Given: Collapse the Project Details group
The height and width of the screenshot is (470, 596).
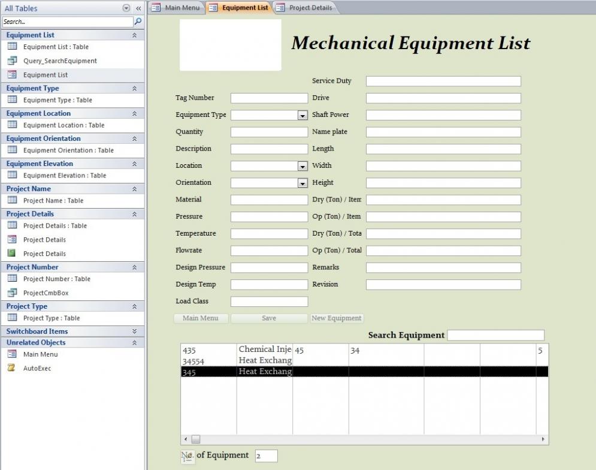Looking at the screenshot, I should [134, 214].
